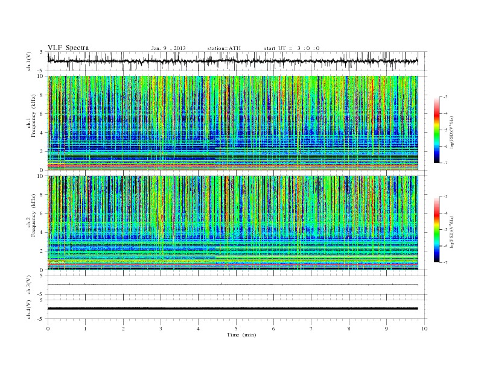Click the 'ch.3(V)' axis label

[x=28, y=285]
